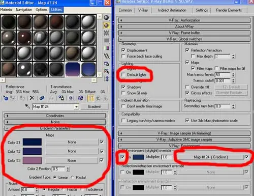Open the Color #1 dark blue swatch
Image resolution: width=254 pixels, height=196 pixels.
(x=32, y=142)
